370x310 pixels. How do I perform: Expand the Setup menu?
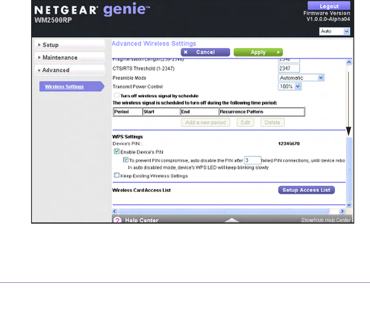coord(70,45)
